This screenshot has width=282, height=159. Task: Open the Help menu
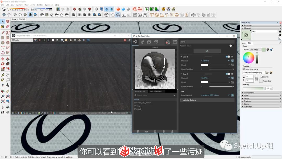coord(57,5)
